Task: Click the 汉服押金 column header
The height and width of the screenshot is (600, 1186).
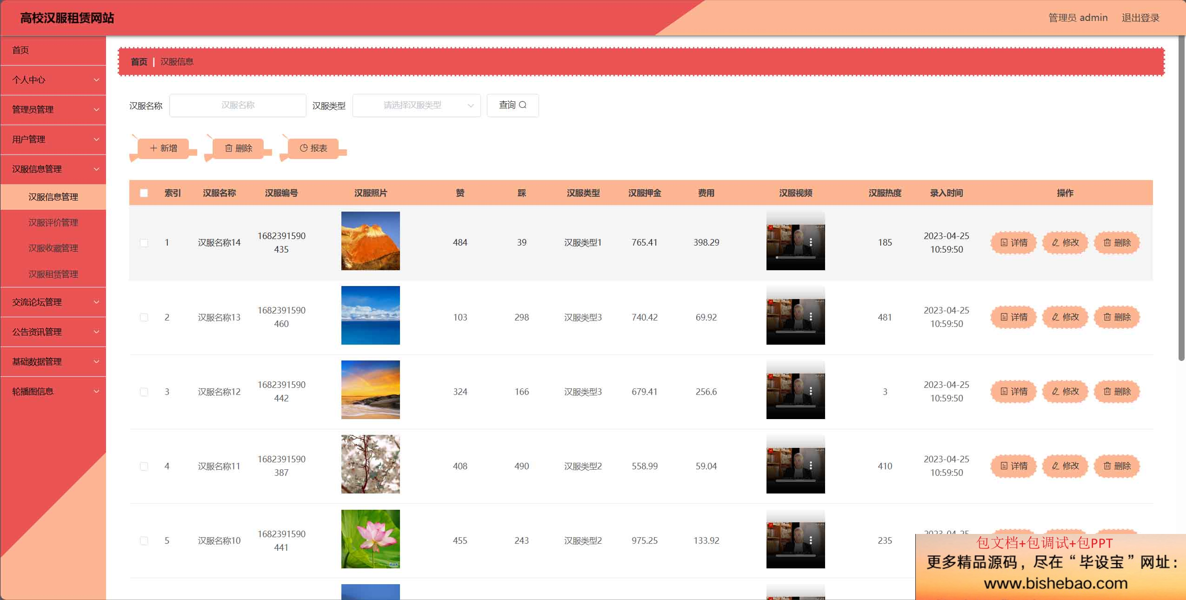Action: [x=644, y=193]
